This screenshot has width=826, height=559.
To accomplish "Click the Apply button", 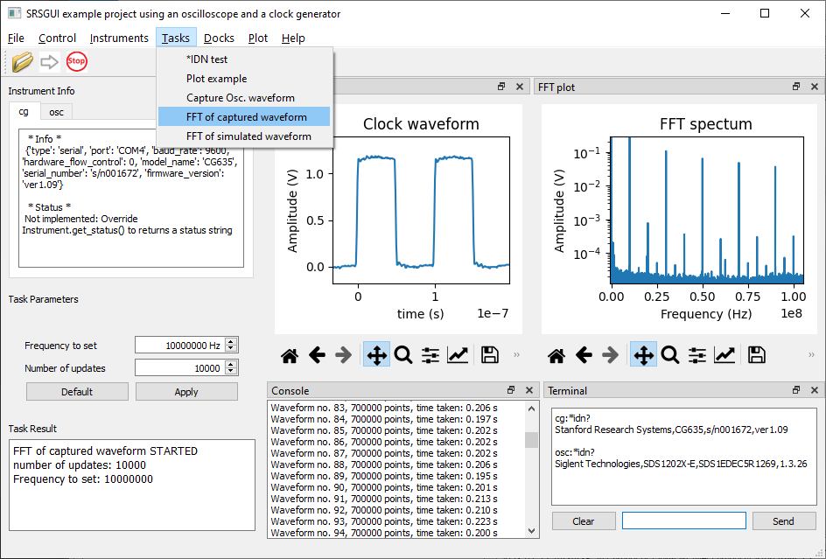I will (x=186, y=391).
